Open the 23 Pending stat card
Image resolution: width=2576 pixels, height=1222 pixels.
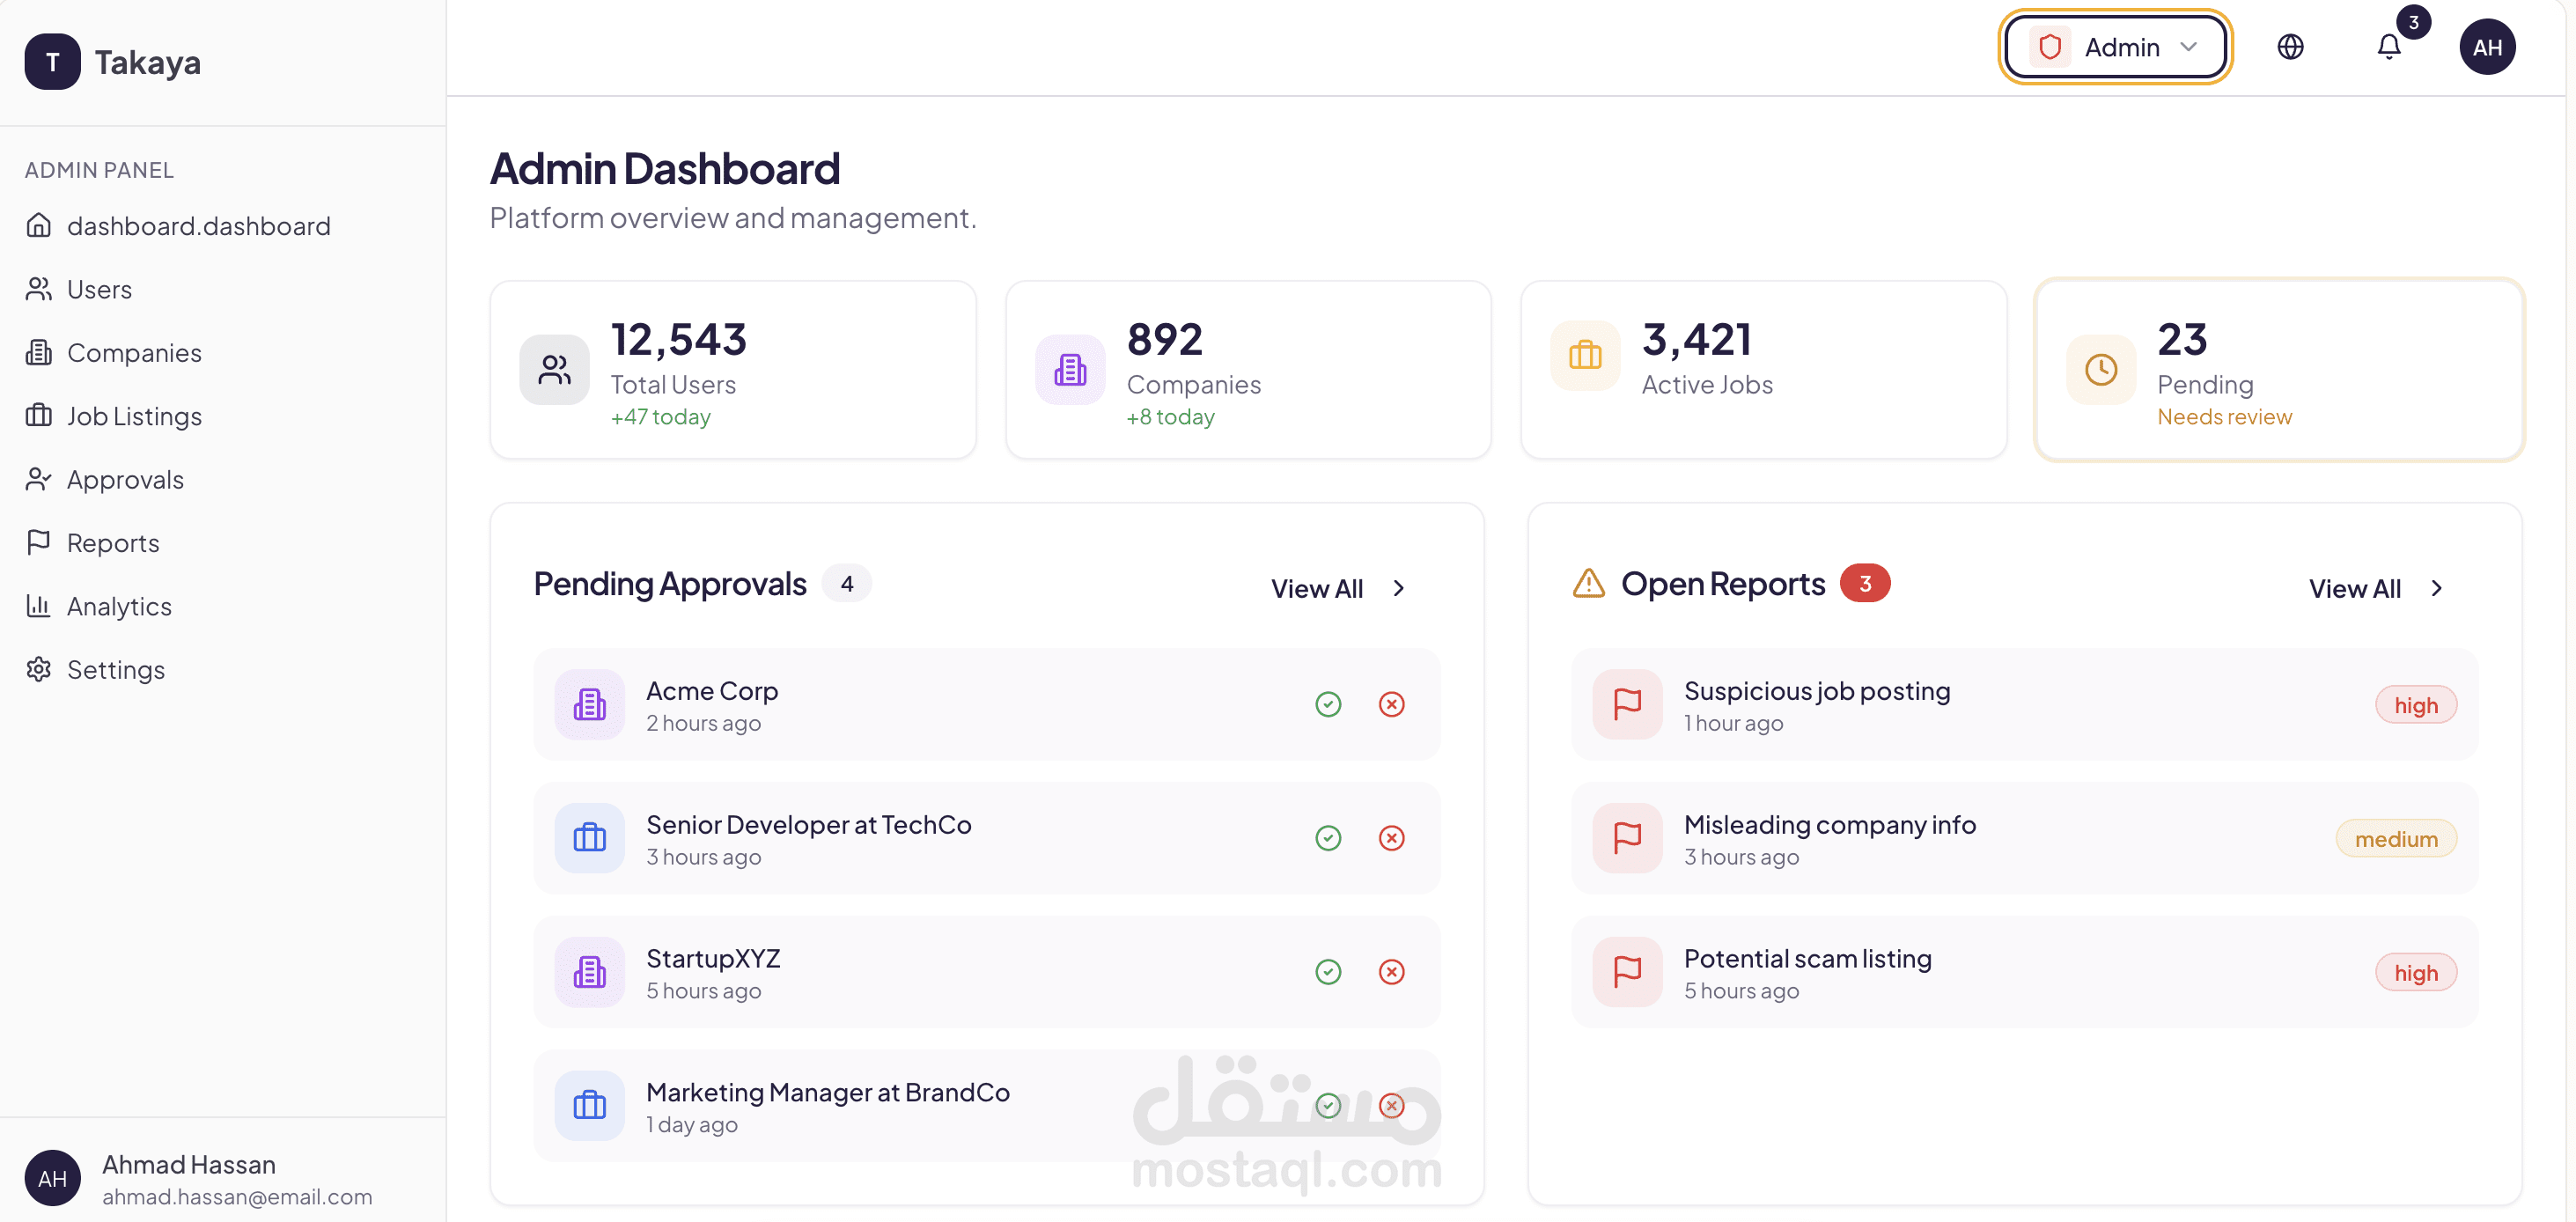[2279, 370]
